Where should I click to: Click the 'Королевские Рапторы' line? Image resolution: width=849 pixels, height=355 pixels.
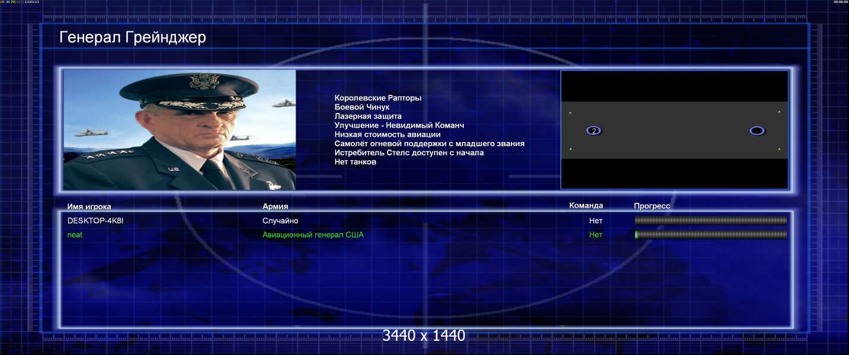(378, 98)
